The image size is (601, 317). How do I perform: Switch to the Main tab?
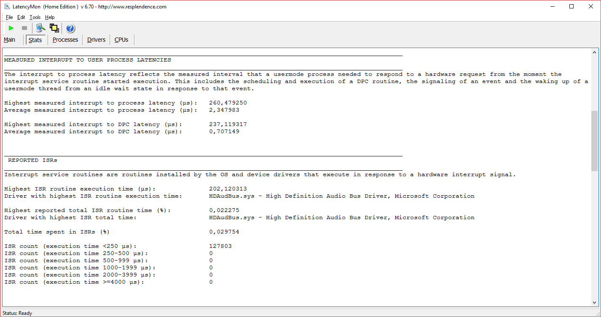pos(9,40)
